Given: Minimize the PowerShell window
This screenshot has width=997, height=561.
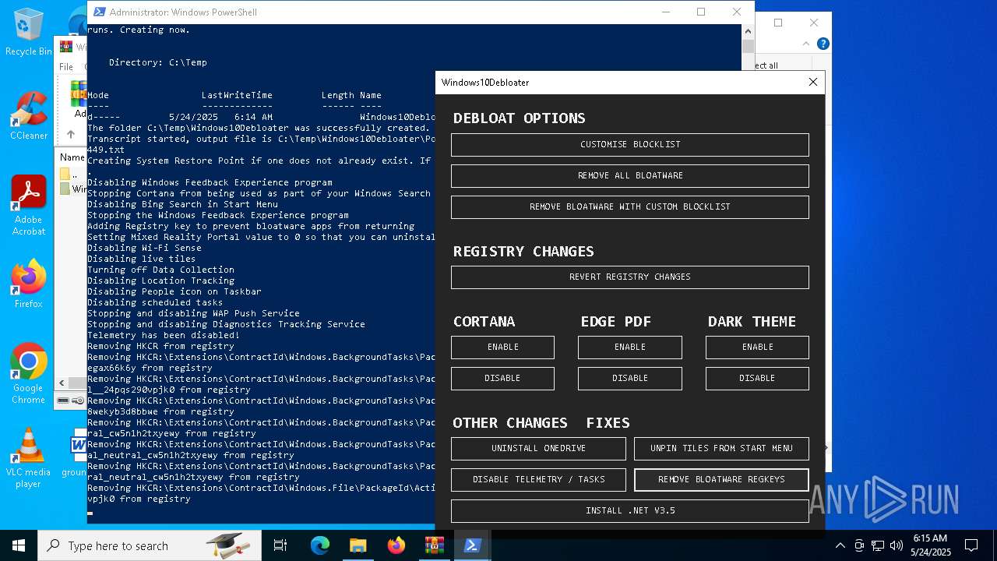Looking at the screenshot, I should click(665, 12).
